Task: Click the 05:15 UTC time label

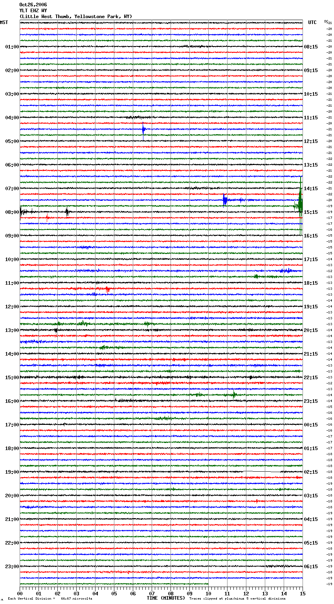Action: click(311, 543)
